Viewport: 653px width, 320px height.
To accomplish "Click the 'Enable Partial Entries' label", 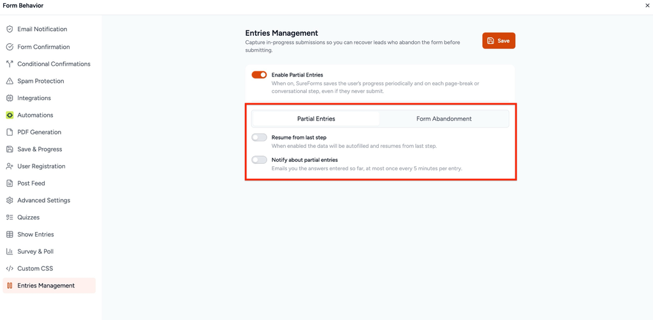I will pyautogui.click(x=297, y=75).
